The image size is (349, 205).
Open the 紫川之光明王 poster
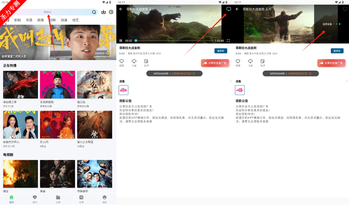pos(95,125)
